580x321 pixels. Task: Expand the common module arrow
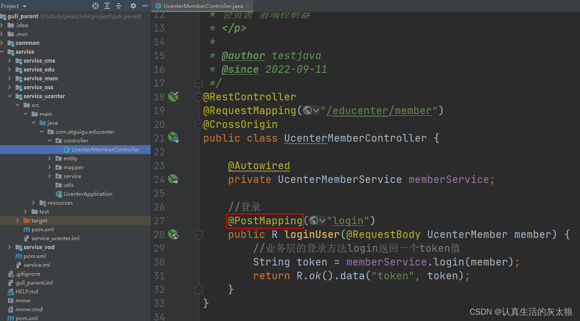(2, 43)
